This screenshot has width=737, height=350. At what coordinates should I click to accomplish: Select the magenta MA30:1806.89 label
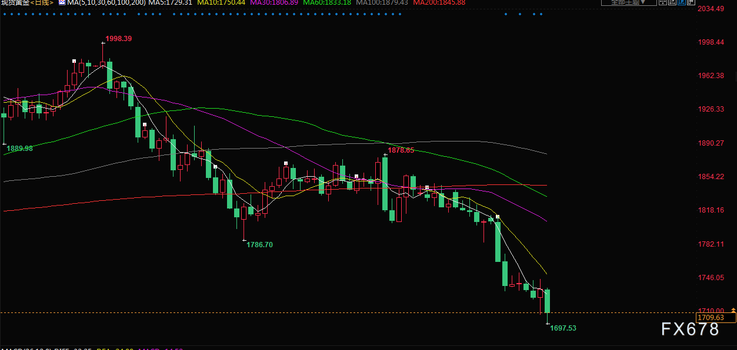pos(274,2)
